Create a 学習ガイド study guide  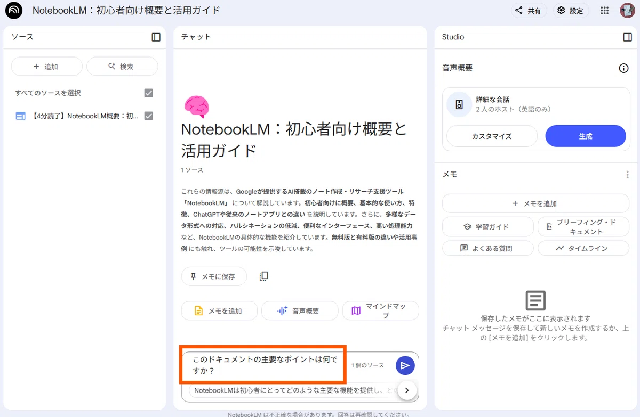tap(487, 227)
